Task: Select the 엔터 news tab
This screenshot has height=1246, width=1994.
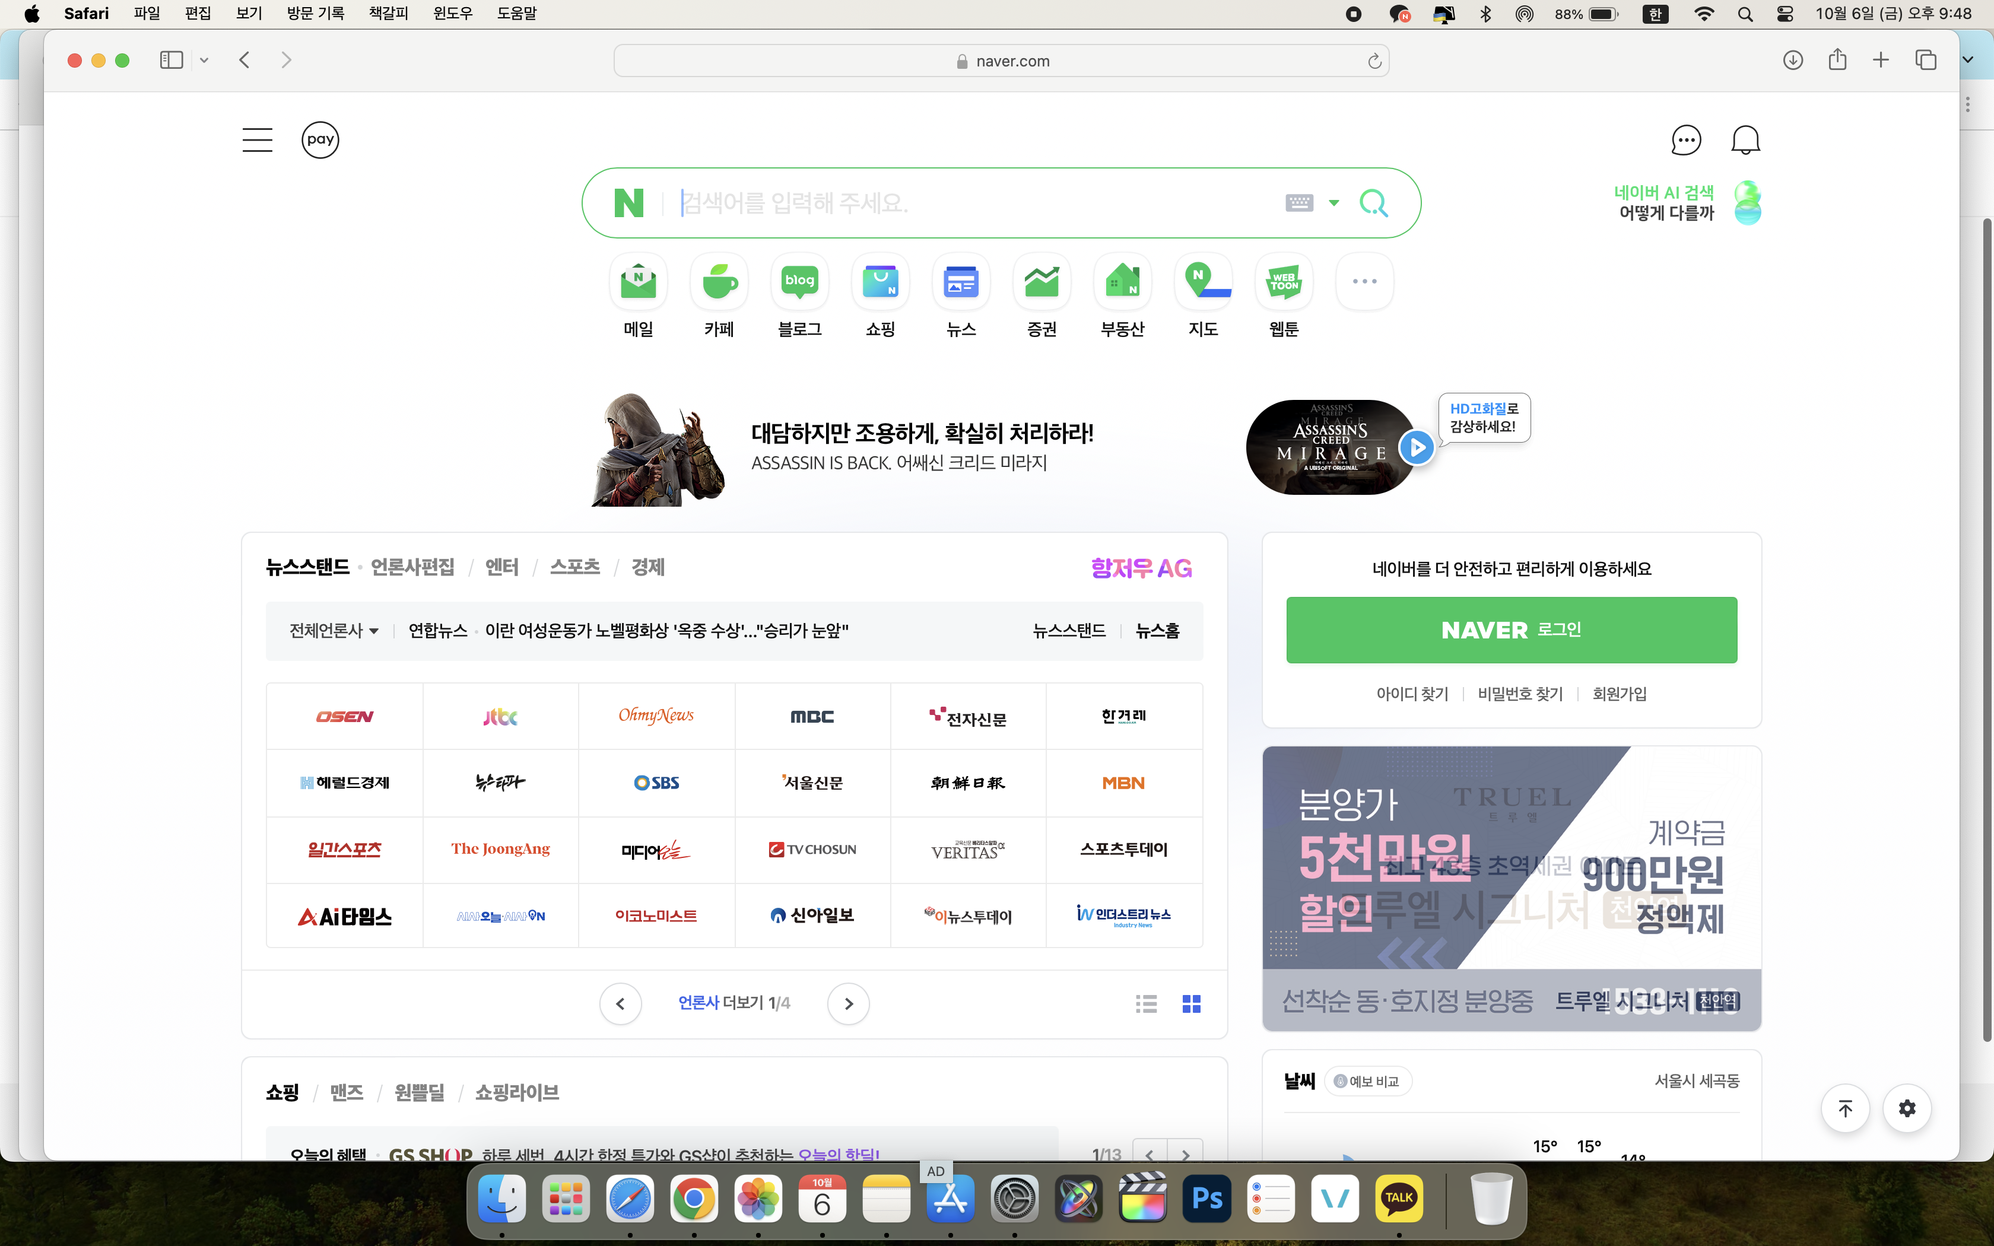Action: [502, 567]
